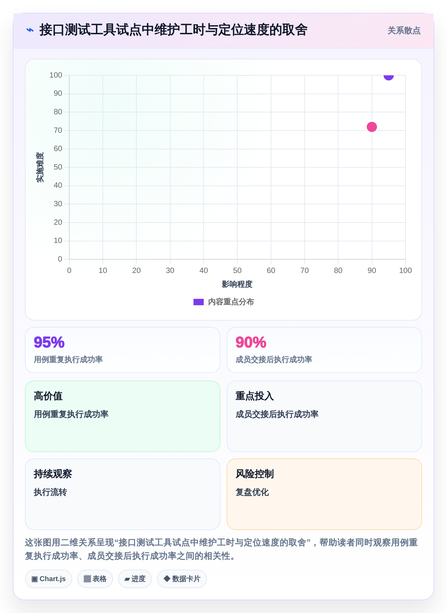447x613 pixels.
Task: Click 用例重复执行成功率 inside the 高价值 card
Action: pyautogui.click(x=71, y=414)
